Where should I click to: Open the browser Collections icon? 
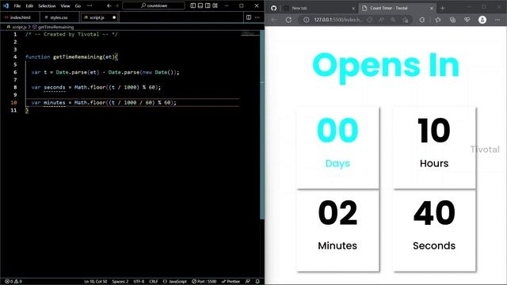pyautogui.click(x=452, y=20)
